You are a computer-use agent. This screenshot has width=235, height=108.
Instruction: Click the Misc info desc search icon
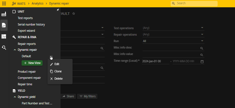coord(202,48)
